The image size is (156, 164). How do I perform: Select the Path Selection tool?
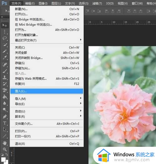pyautogui.click(x=5, y=130)
